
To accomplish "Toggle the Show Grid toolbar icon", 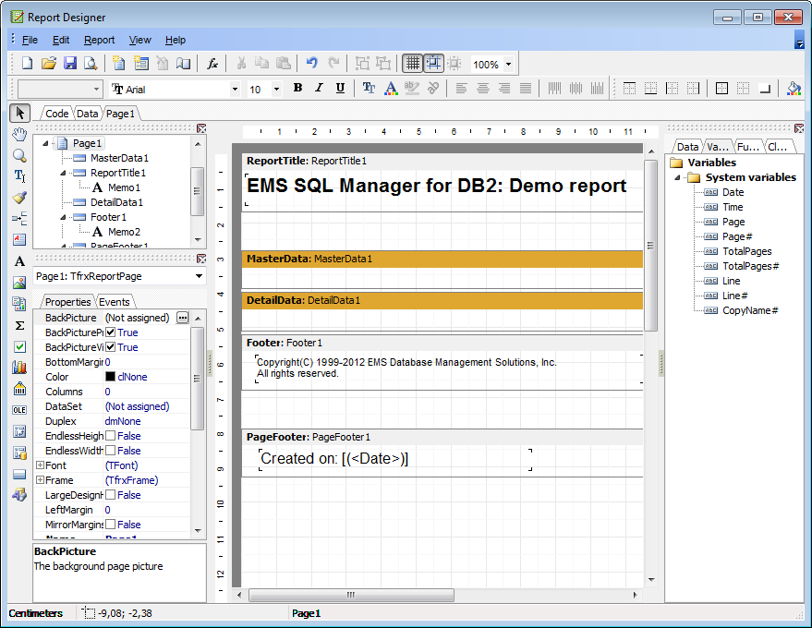I will click(x=413, y=64).
